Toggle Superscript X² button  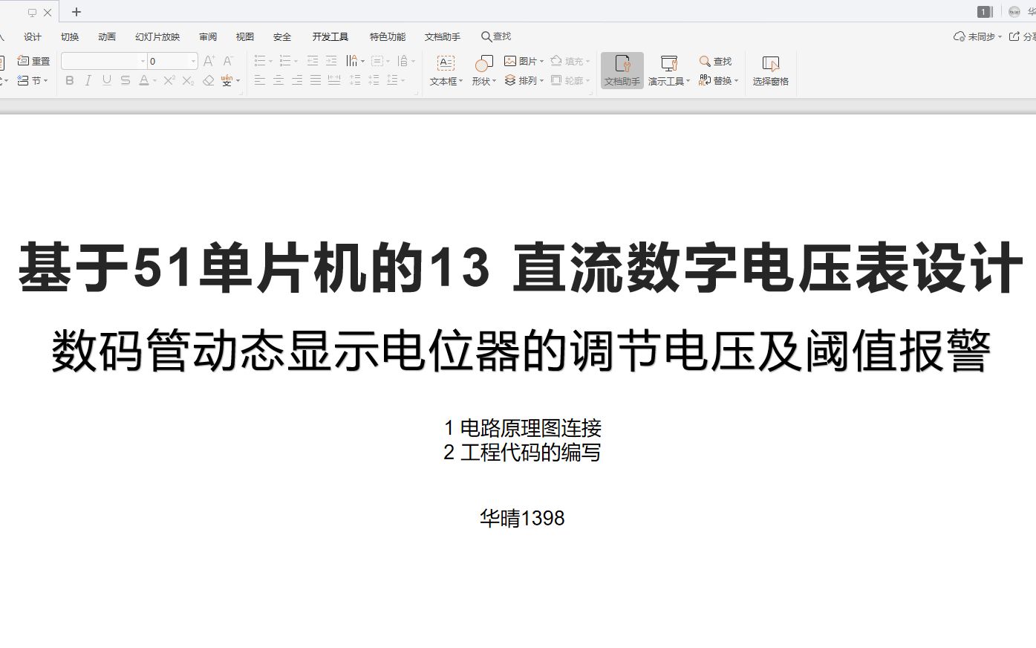[169, 80]
